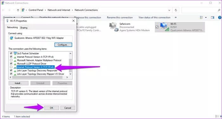Viewport: 222px width, 119px height.
Task: Click address bar location icon
Action: [x=23, y=10]
